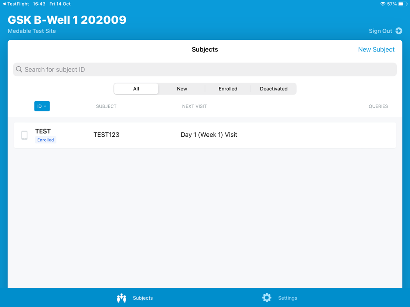Switch to the Deactivated filter tab

(x=273, y=89)
